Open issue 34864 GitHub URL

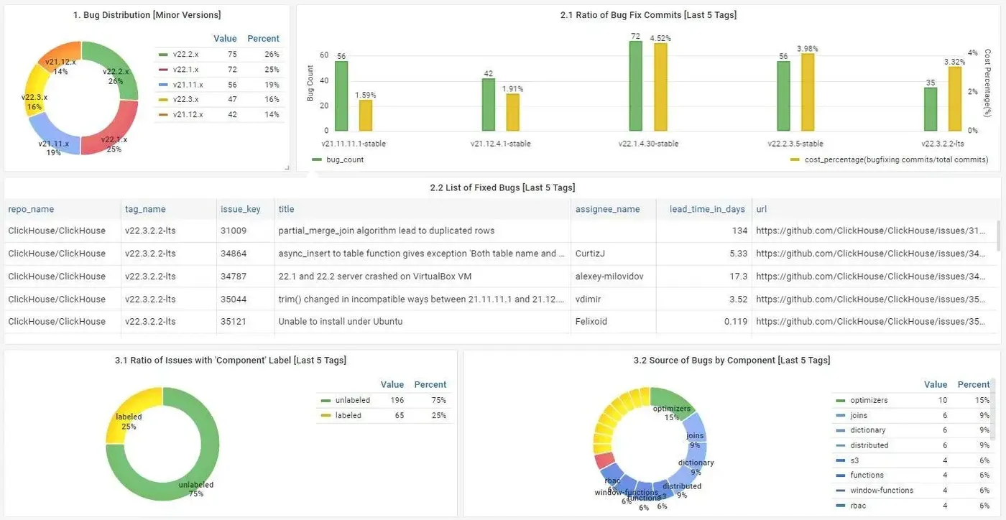tap(871, 254)
